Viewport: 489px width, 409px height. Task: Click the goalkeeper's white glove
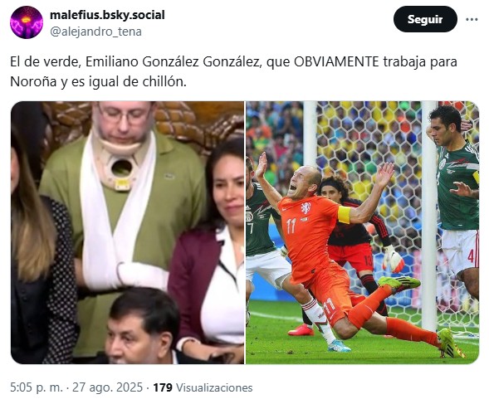click(x=393, y=259)
